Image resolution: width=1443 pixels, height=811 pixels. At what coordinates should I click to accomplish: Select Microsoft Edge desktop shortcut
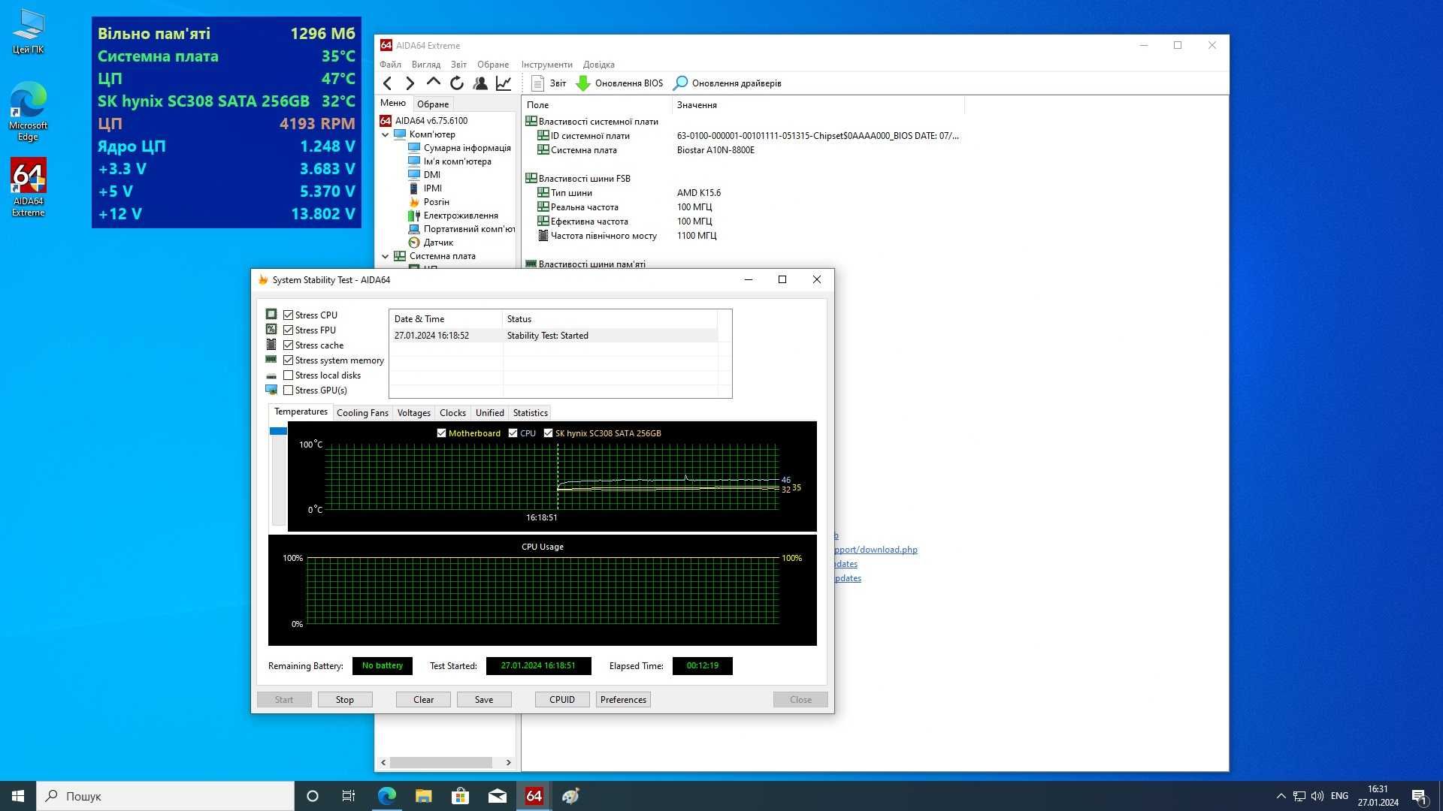click(28, 111)
